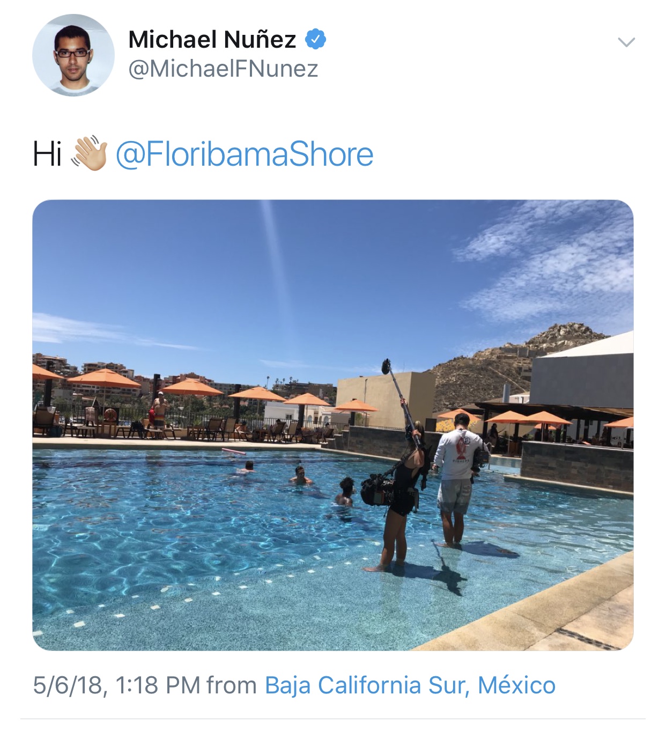
Task: Open the tweet options chevron menu
Action: click(x=626, y=42)
